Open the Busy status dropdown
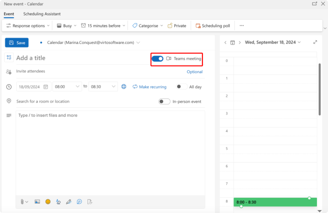 pos(67,26)
